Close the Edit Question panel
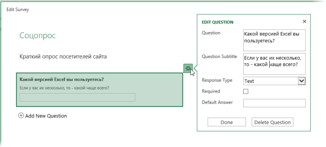This screenshot has height=147, width=326. (x=304, y=22)
